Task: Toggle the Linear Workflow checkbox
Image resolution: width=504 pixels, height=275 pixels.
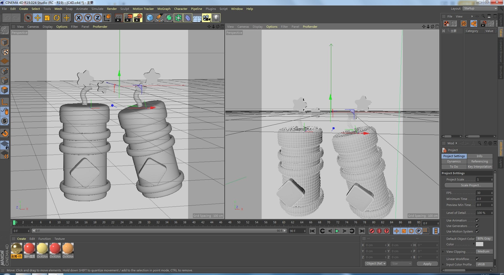Action: pos(477,259)
